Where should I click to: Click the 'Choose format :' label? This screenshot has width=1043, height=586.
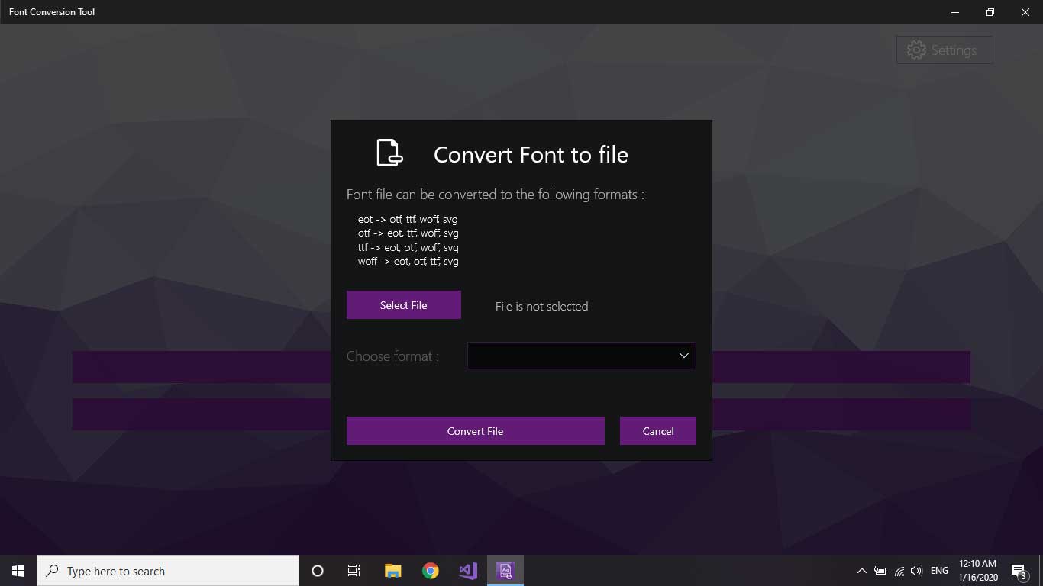click(x=392, y=356)
